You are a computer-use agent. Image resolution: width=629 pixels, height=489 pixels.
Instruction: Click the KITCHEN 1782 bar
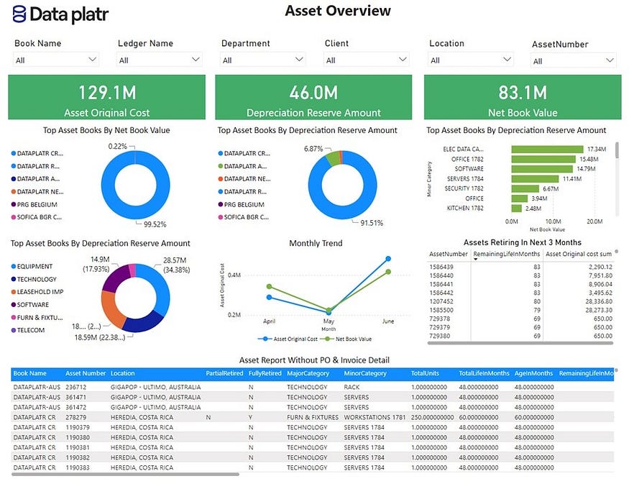coord(516,209)
